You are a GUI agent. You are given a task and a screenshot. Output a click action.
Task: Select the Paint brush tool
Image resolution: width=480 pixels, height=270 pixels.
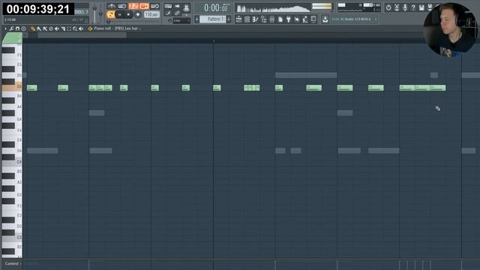click(x=39, y=28)
